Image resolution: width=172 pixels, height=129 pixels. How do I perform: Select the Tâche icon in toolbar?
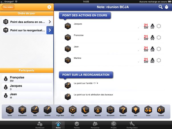tap(9, 110)
